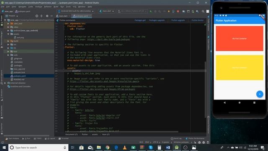Click Android Studio taskbar icon
Viewport: 268px width, 151px height.
(x=177, y=147)
